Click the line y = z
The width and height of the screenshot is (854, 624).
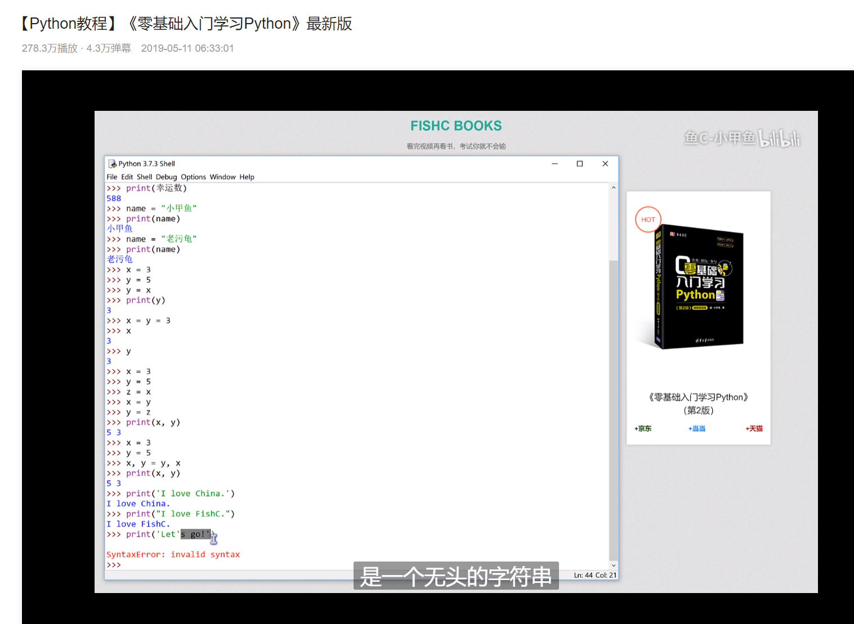point(128,412)
